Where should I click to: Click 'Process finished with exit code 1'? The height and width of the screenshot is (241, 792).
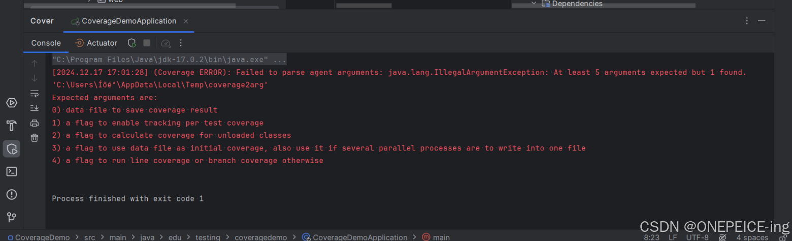coord(128,199)
